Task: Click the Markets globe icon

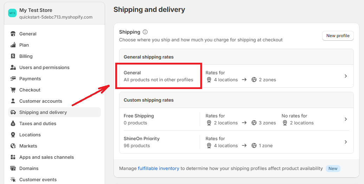Action: click(x=13, y=146)
